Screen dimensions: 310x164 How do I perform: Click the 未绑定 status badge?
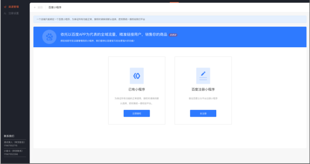(x=173, y=35)
